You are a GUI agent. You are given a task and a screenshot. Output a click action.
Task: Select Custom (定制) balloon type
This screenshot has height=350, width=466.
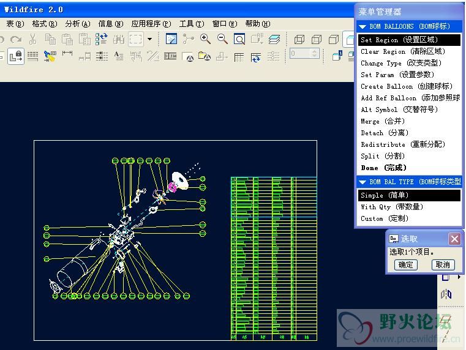pos(409,218)
